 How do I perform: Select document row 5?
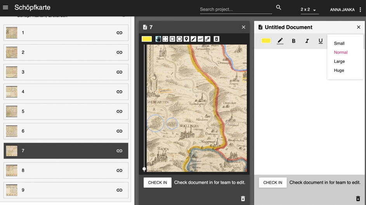(66, 111)
